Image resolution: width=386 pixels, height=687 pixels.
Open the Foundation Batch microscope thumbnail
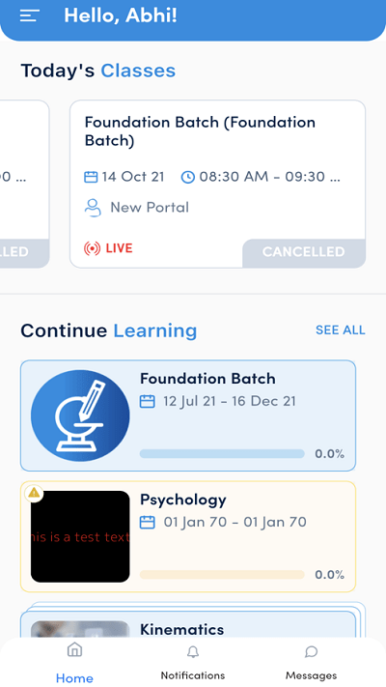[80, 415]
